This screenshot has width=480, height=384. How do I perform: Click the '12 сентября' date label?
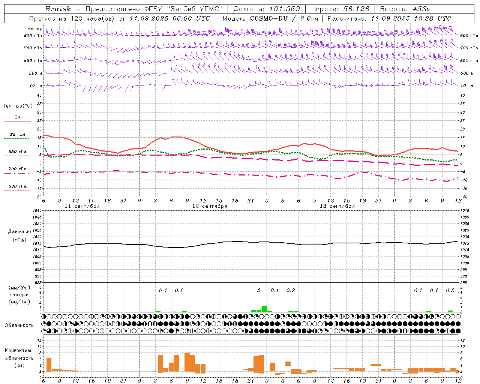click(210, 206)
